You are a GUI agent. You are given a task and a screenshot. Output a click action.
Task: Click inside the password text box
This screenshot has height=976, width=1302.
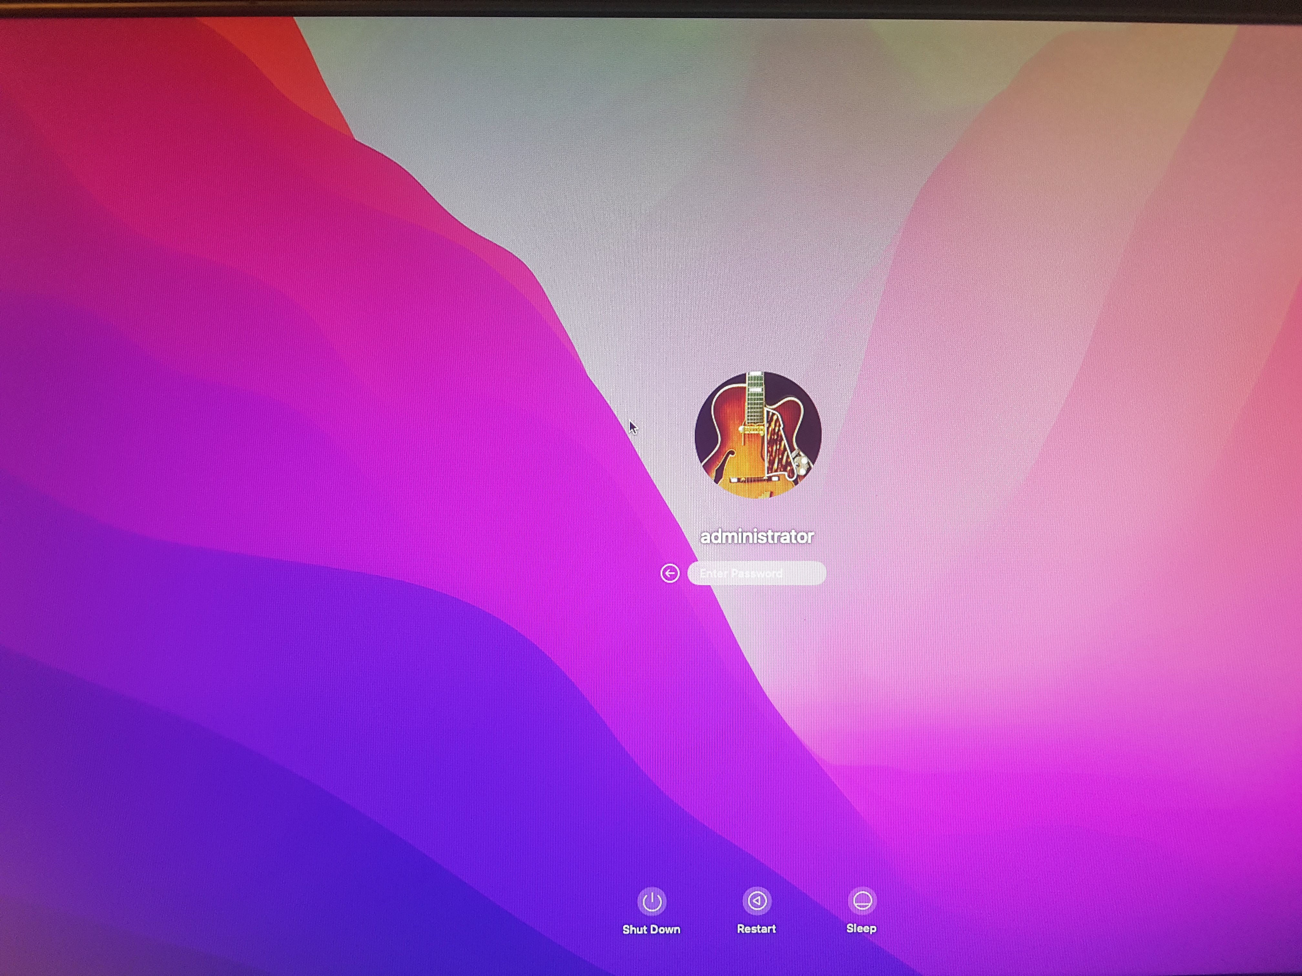click(757, 573)
